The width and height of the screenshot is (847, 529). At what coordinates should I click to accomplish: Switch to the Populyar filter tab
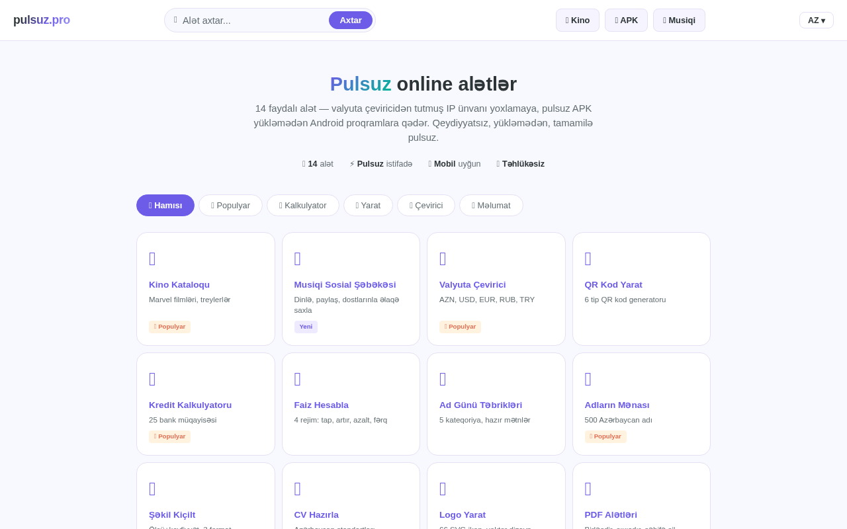coord(230,206)
